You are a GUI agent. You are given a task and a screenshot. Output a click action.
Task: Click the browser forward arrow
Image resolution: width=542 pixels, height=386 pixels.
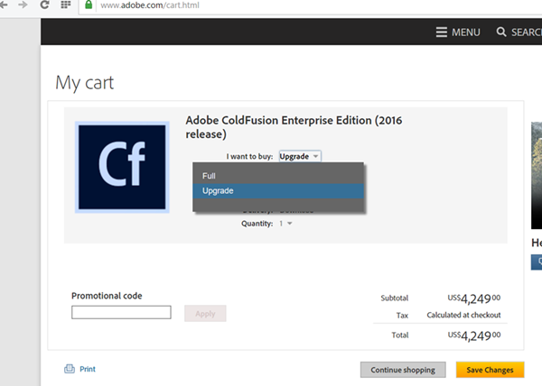coord(23,5)
